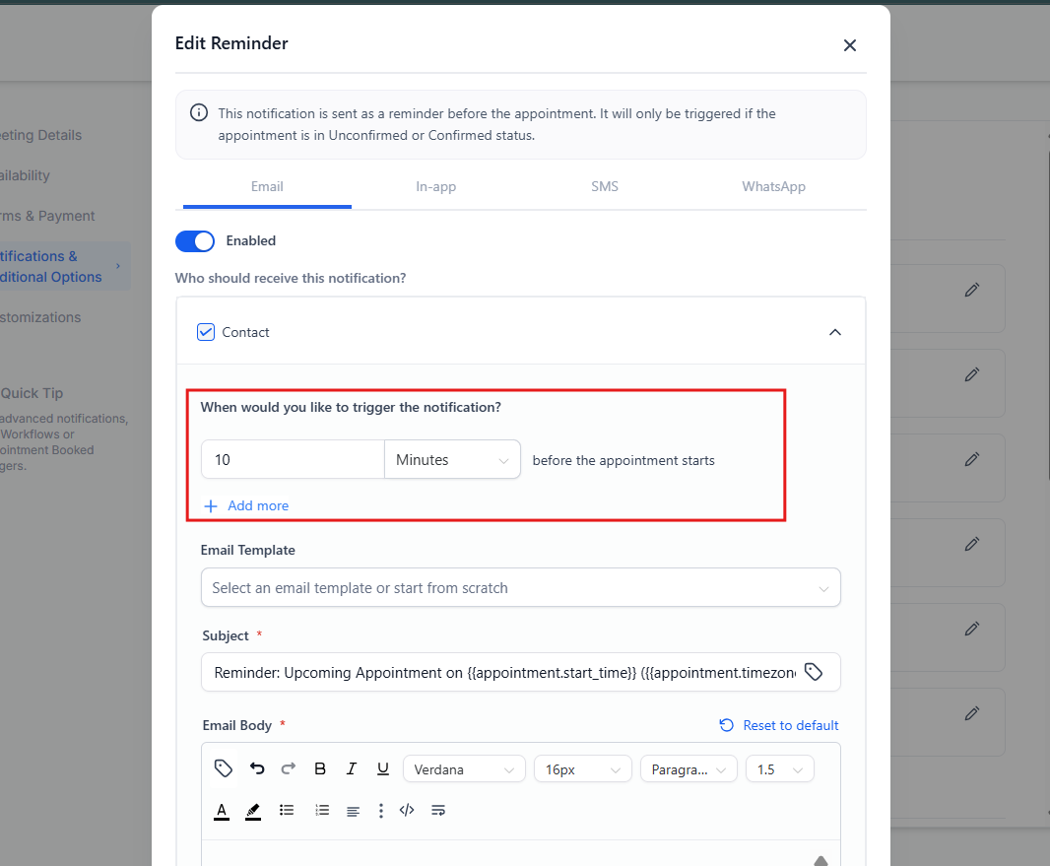Screen dimensions: 1050x866
Task: Click Add more trigger time
Action: pos(246,505)
